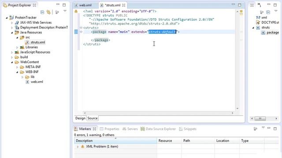
Task: Sort markers by Resource column
Action: point(169,140)
